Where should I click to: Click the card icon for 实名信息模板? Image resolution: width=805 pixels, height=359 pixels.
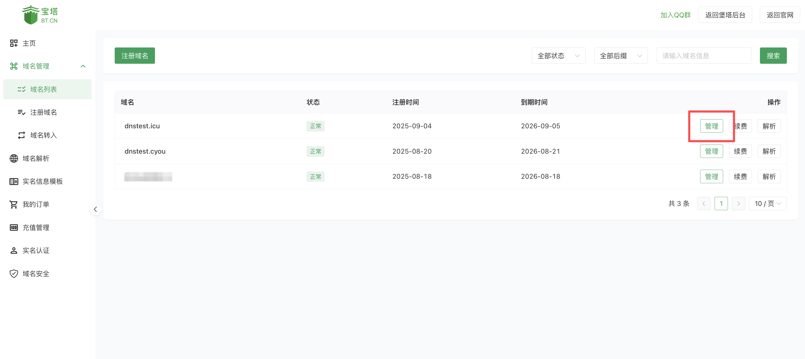click(14, 182)
